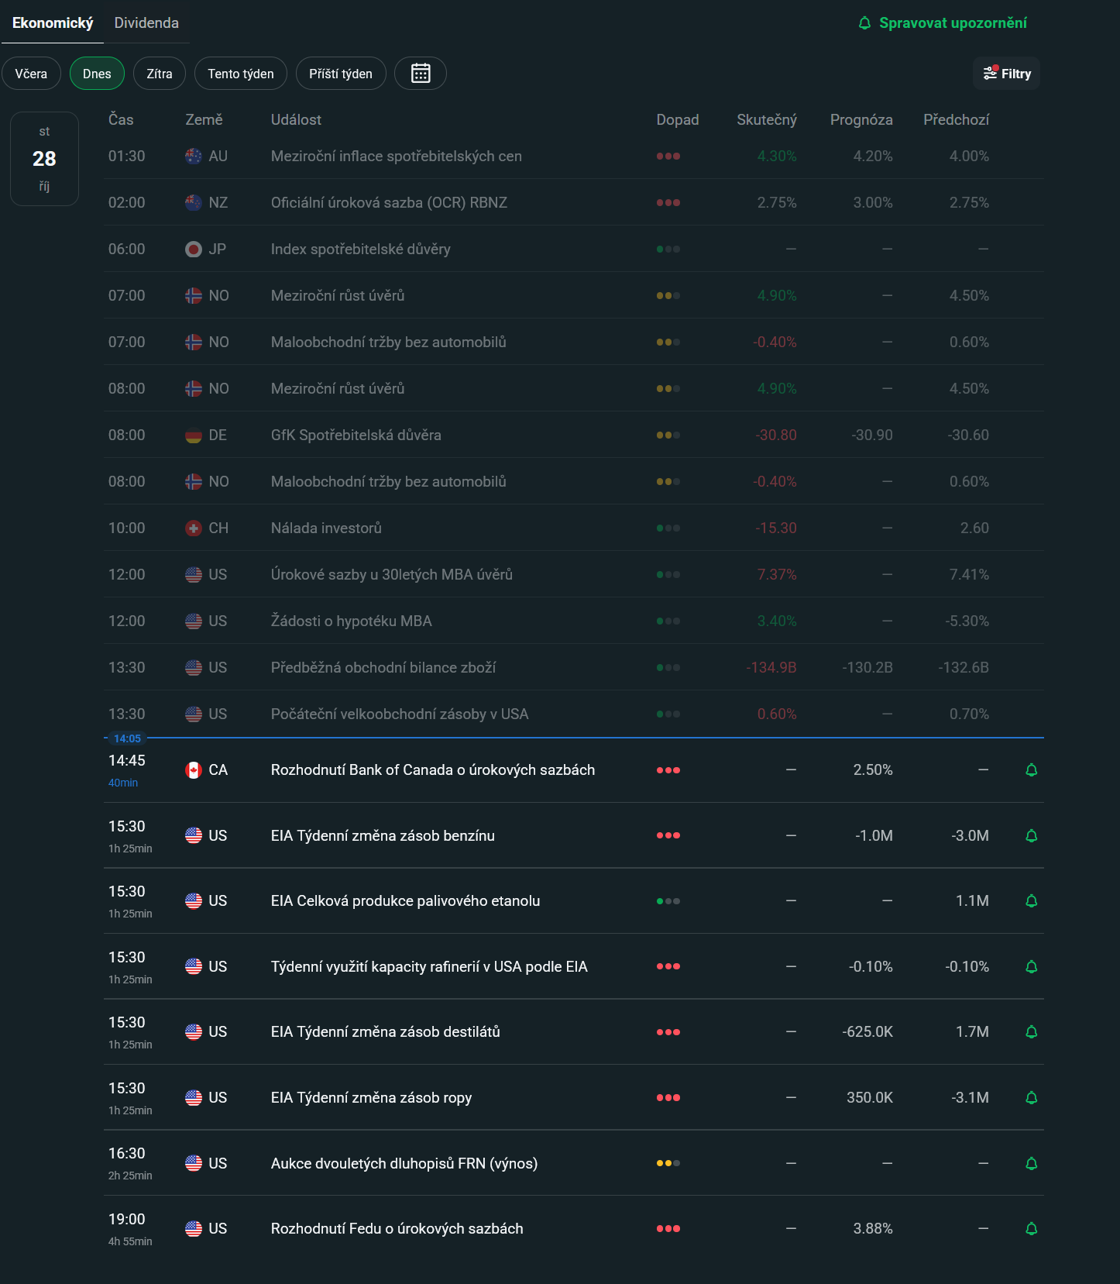The image size is (1120, 1284).
Task: Open EIA Týdenní změna zásob ropy event
Action: pyautogui.click(x=371, y=1097)
